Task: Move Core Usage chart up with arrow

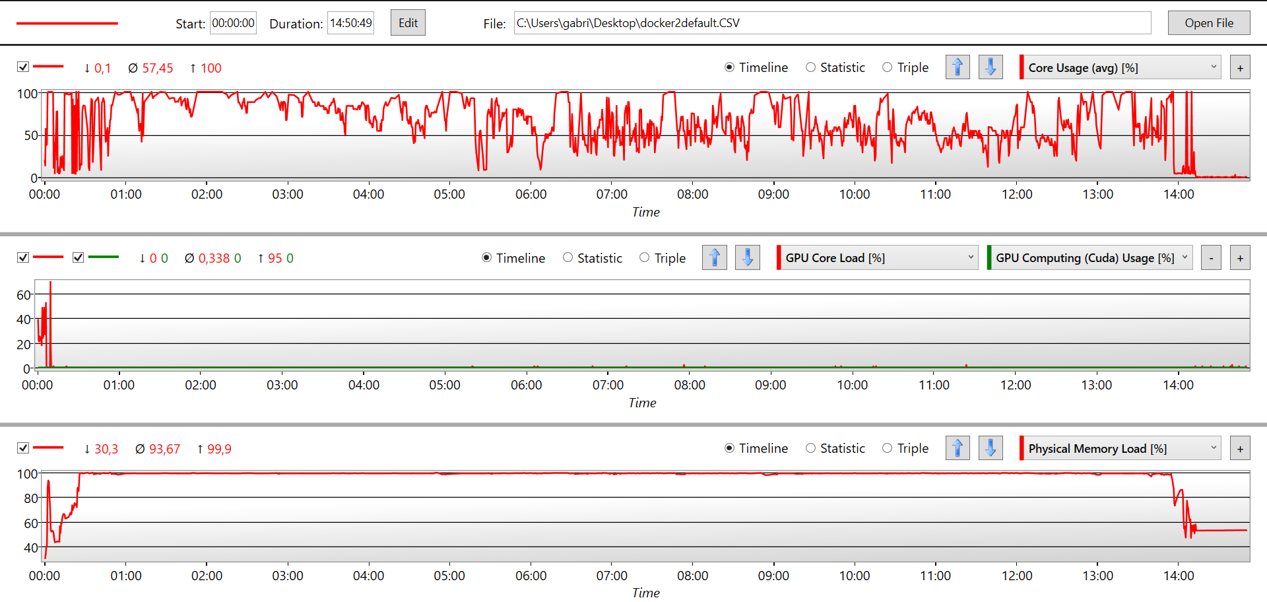Action: pyautogui.click(x=958, y=67)
